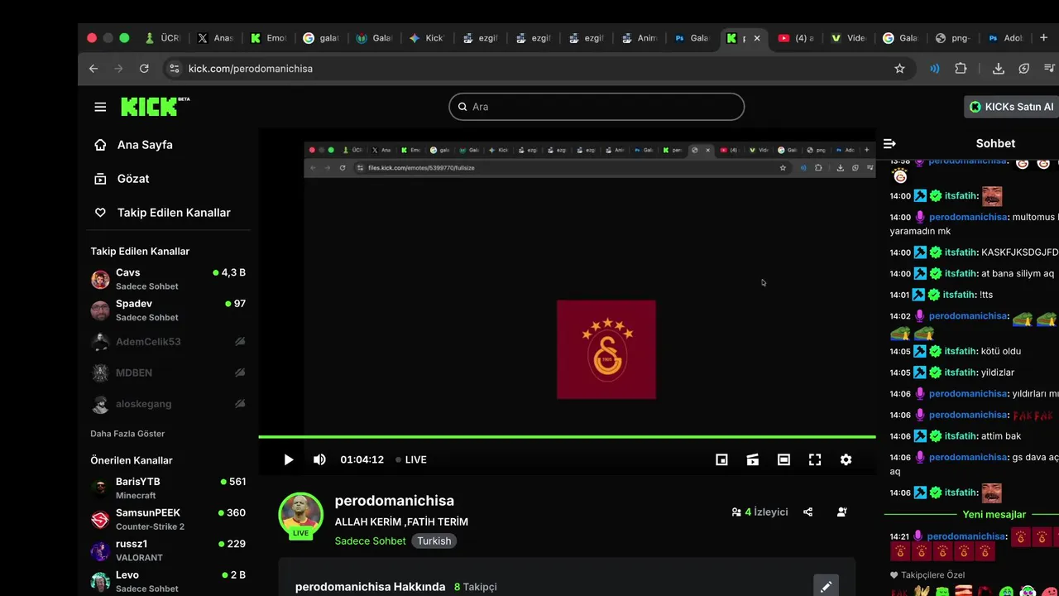This screenshot has height=596, width=1059.
Task: Open Sadece Sohbet category link
Action: (x=370, y=541)
